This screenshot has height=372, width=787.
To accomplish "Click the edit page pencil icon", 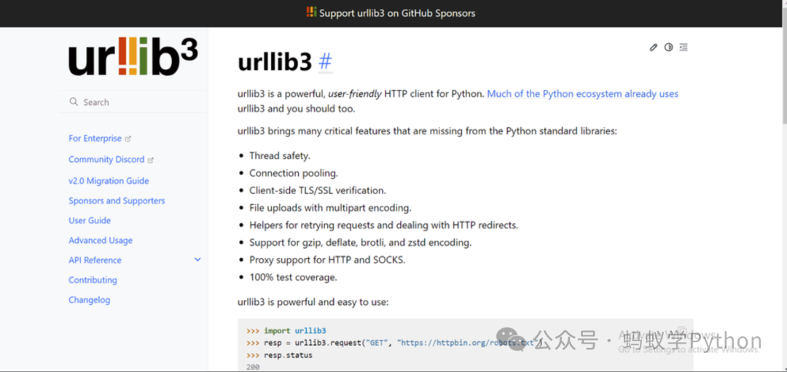I will pyautogui.click(x=653, y=47).
